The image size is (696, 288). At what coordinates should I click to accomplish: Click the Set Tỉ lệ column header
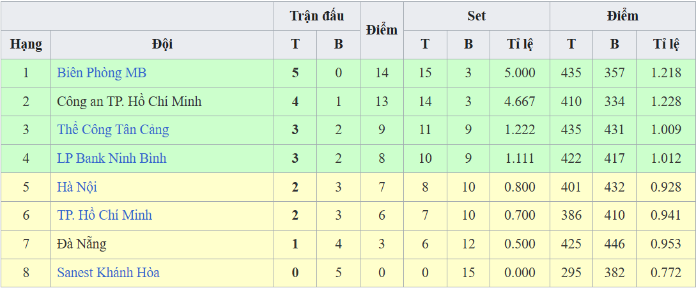(x=520, y=45)
